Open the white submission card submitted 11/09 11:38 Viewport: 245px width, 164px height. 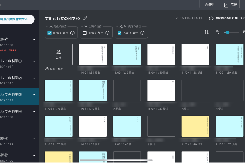(x=195, y=54)
